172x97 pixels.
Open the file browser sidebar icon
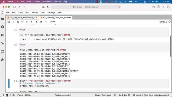(2, 19)
